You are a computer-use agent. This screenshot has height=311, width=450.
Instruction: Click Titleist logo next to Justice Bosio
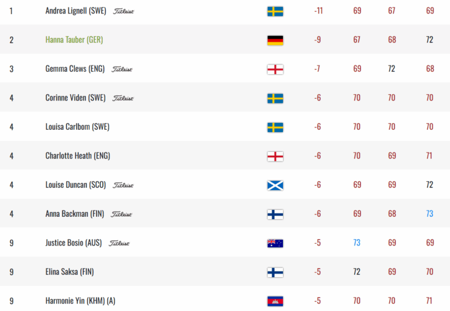pos(119,243)
